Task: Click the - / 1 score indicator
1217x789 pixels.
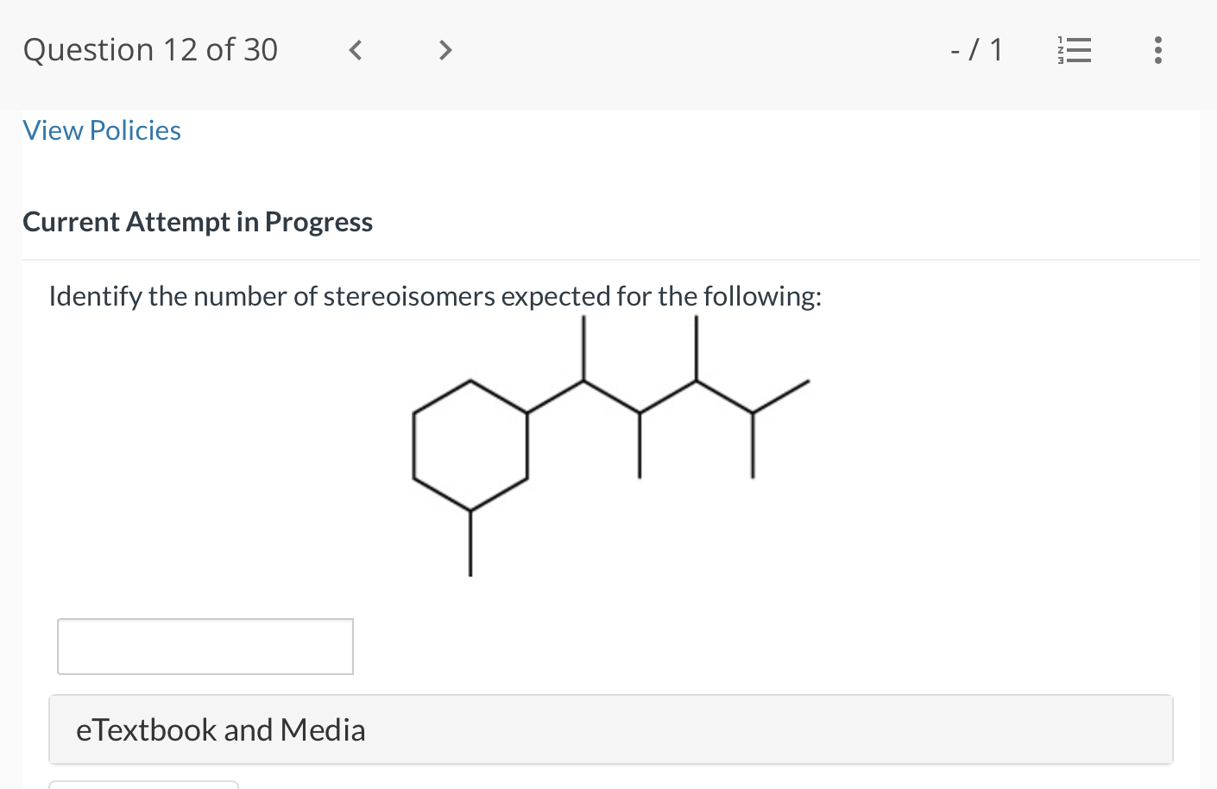Action: click(x=976, y=50)
